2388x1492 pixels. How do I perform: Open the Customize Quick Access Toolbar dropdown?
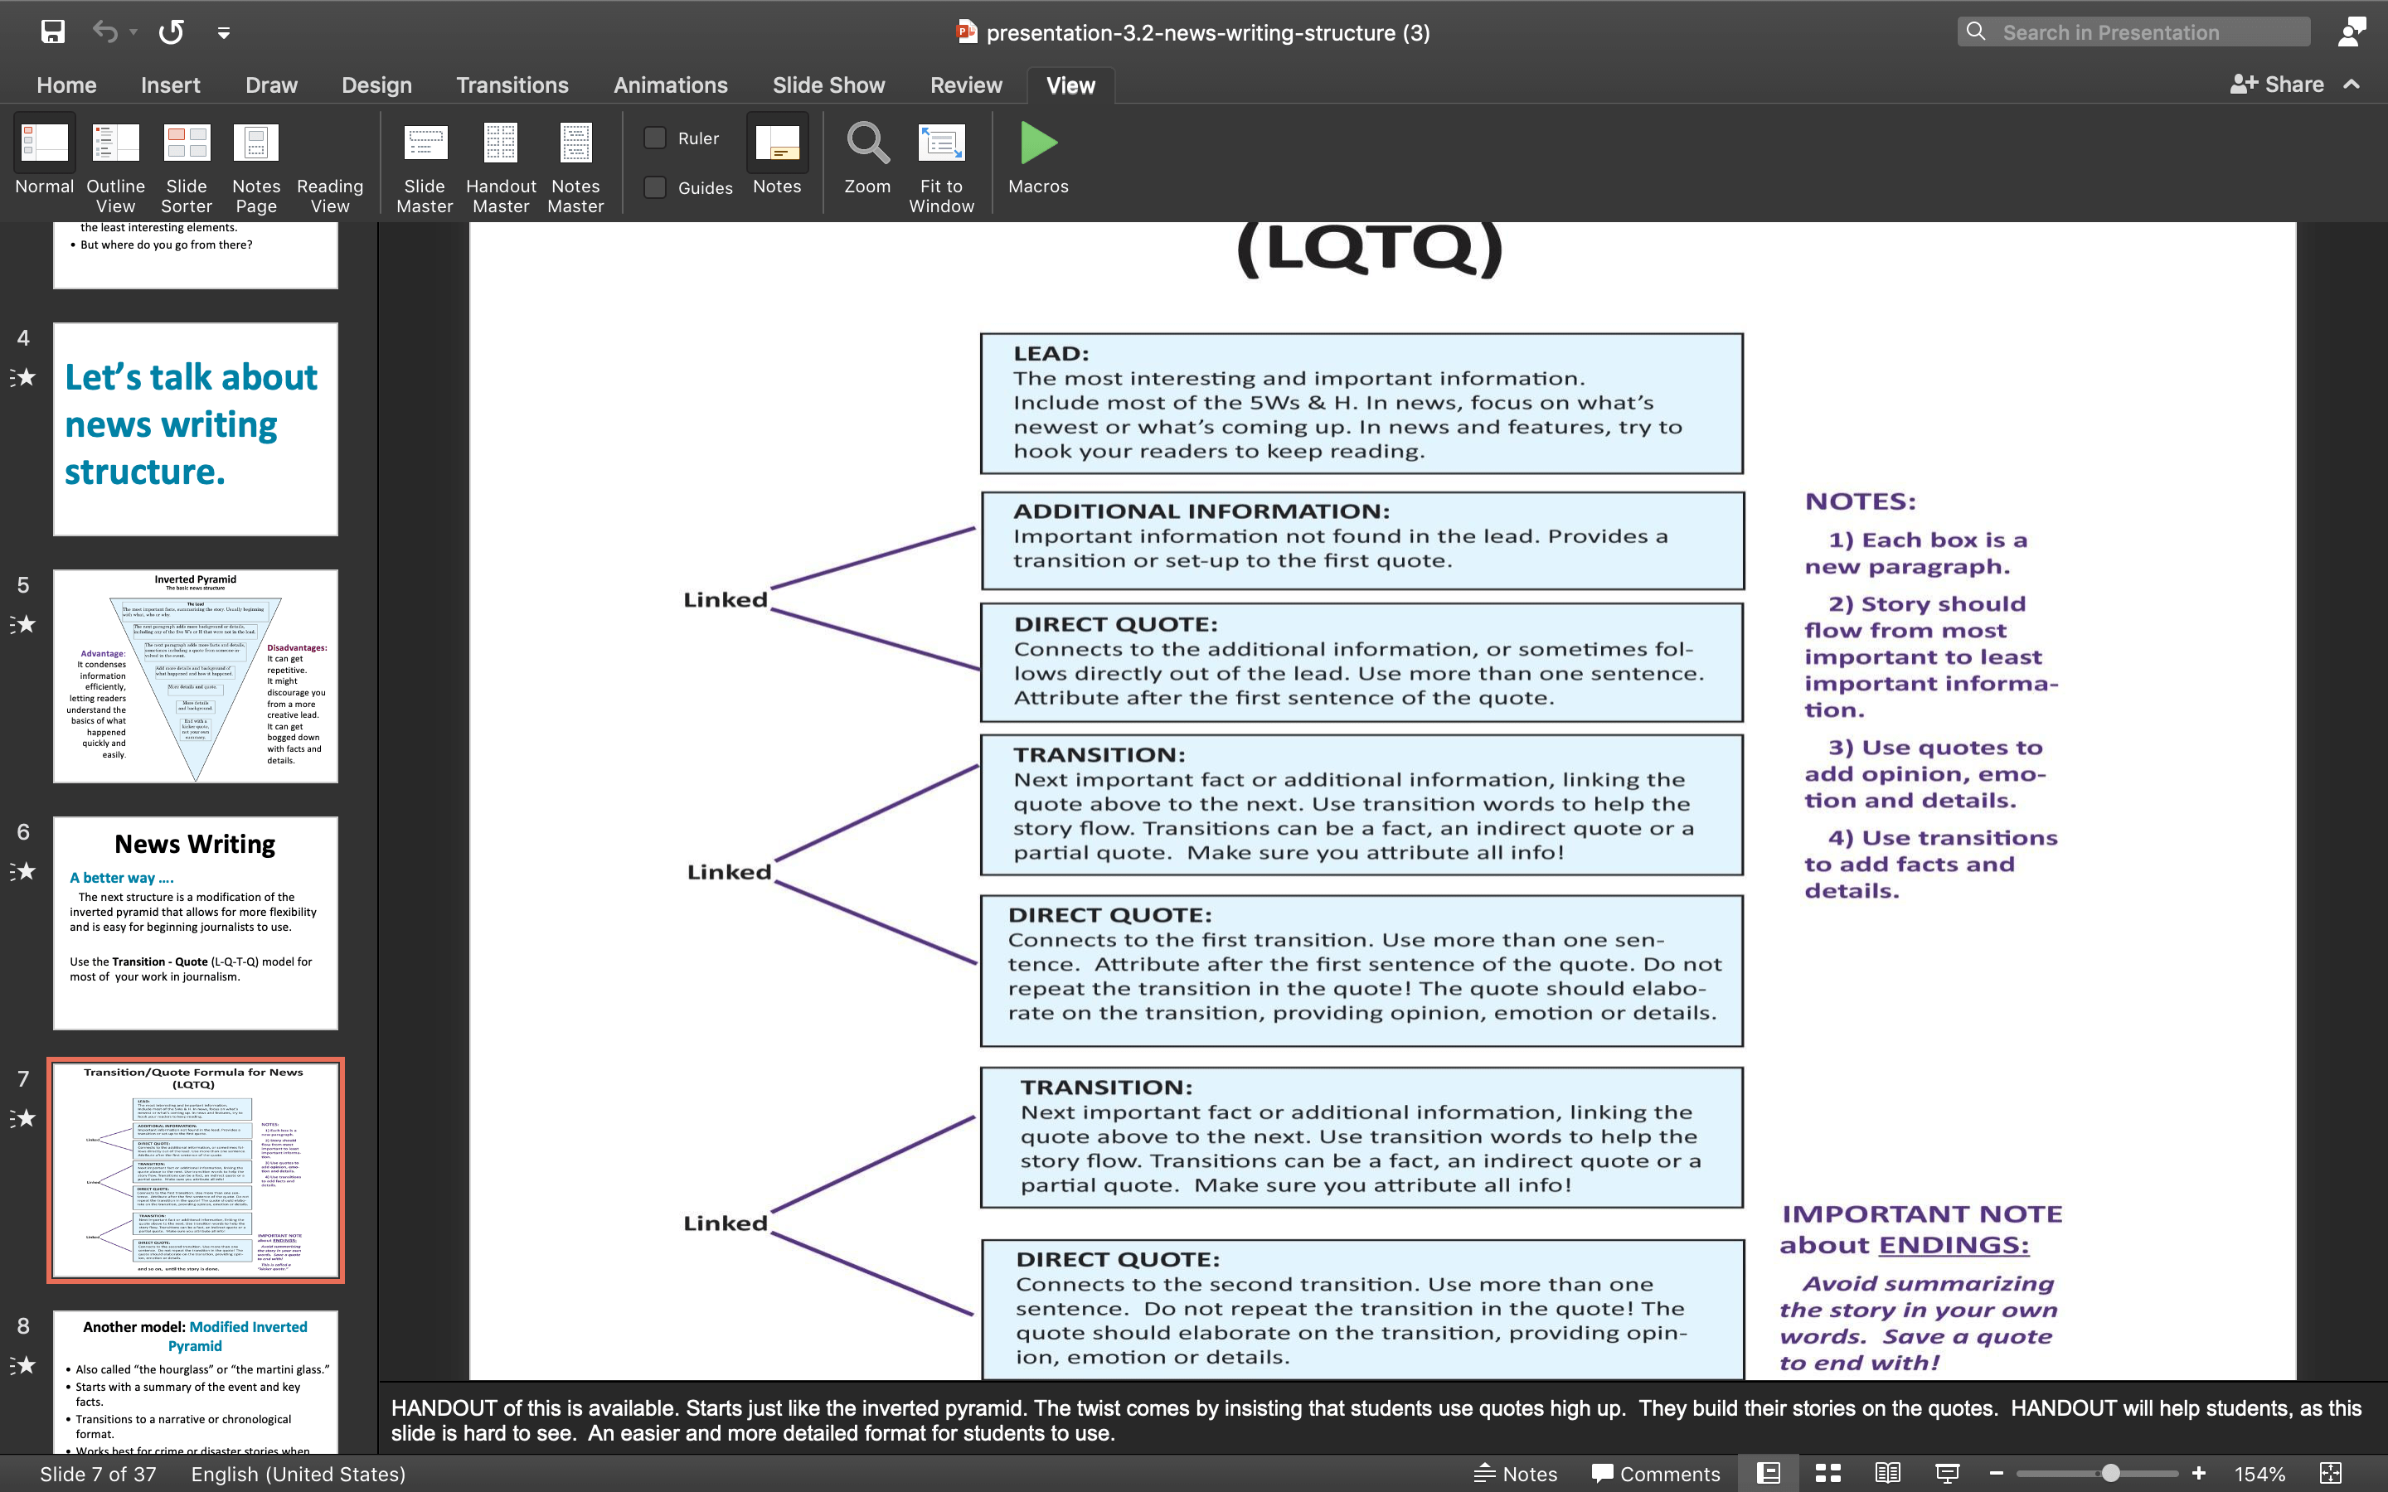pos(224,32)
